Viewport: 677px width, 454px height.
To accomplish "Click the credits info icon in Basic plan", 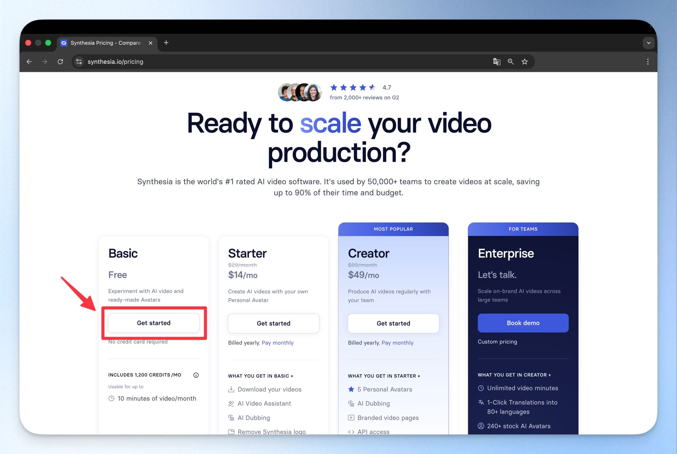I will coord(196,375).
